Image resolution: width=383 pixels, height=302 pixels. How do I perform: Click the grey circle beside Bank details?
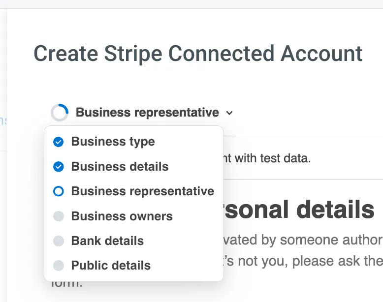(x=59, y=241)
